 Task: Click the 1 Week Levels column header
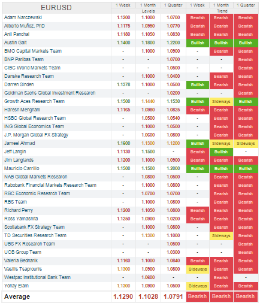click(123, 5)
